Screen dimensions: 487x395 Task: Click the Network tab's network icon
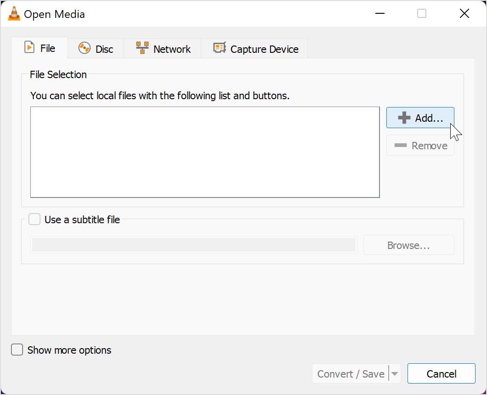pos(142,48)
